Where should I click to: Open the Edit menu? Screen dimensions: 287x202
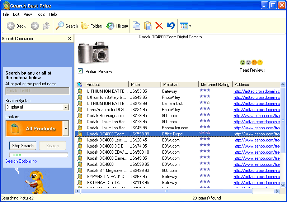[16, 14]
